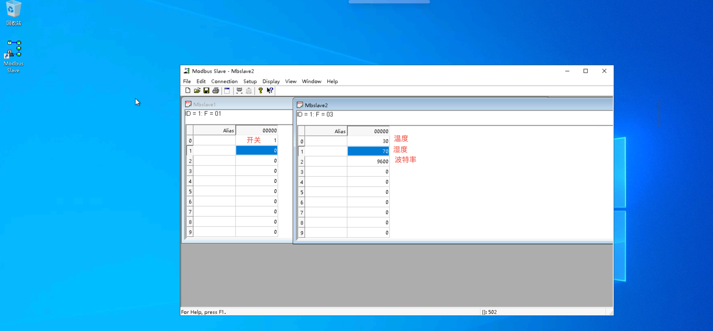Click the grayed Disconnect toolbar icon
Viewport: 713px width, 331px height.
(x=249, y=90)
